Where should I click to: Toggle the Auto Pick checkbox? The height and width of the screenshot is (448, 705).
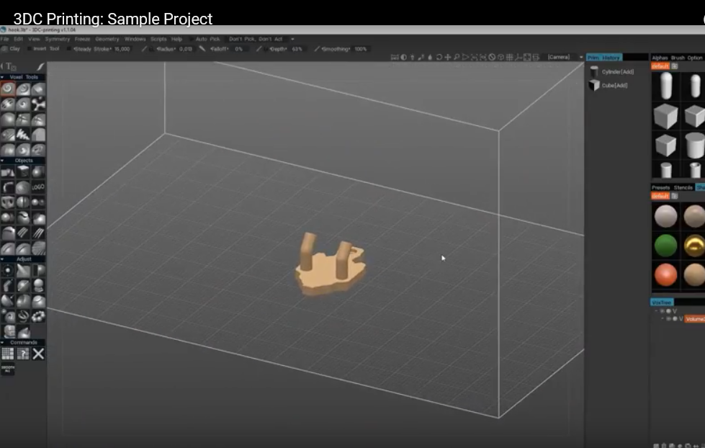point(191,39)
